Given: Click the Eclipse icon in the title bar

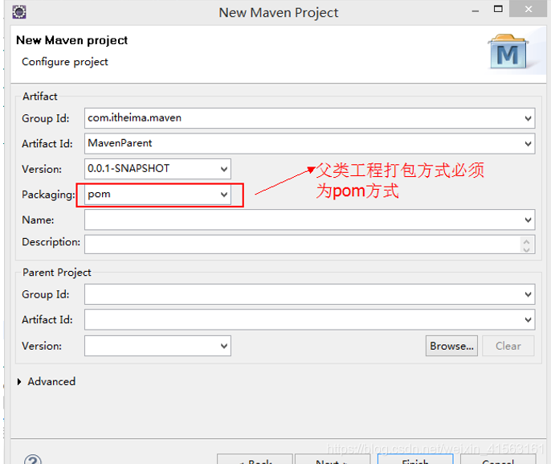Looking at the screenshot, I should (x=19, y=12).
